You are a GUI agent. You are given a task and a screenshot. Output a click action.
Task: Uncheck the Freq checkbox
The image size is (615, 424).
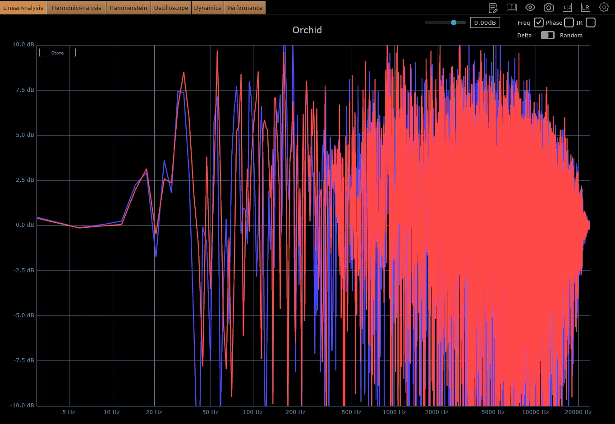[538, 23]
